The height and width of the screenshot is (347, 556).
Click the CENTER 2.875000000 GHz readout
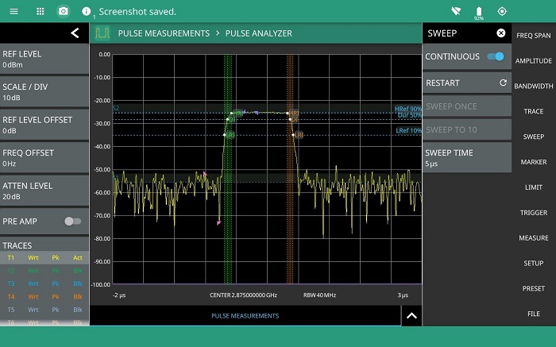243,295
